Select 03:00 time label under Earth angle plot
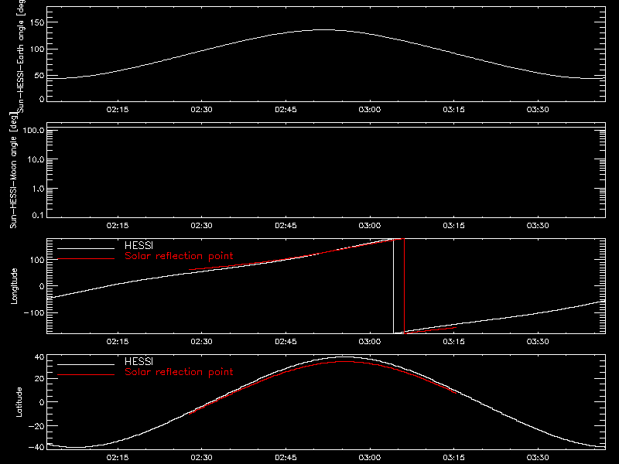This screenshot has width=619, height=464. [x=370, y=110]
